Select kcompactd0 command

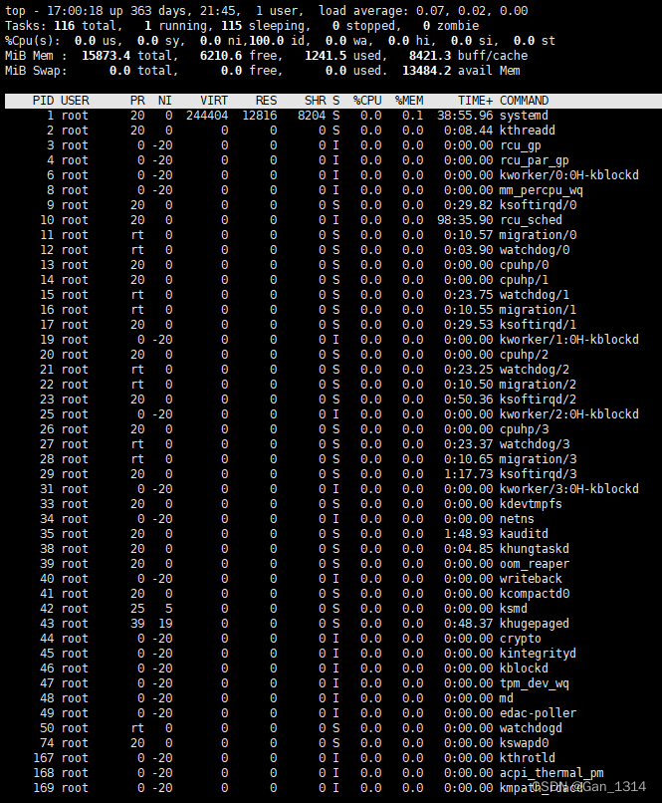[535, 594]
